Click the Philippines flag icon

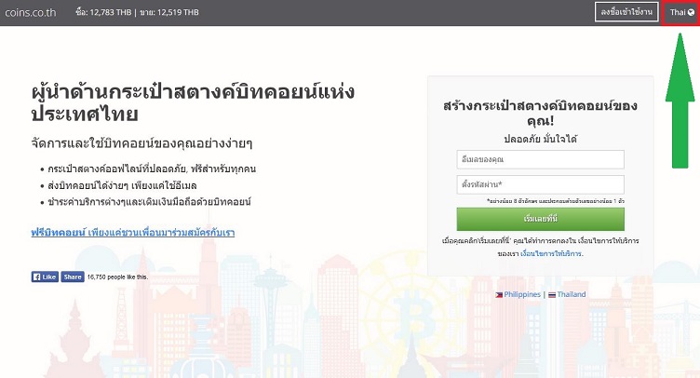click(x=499, y=295)
